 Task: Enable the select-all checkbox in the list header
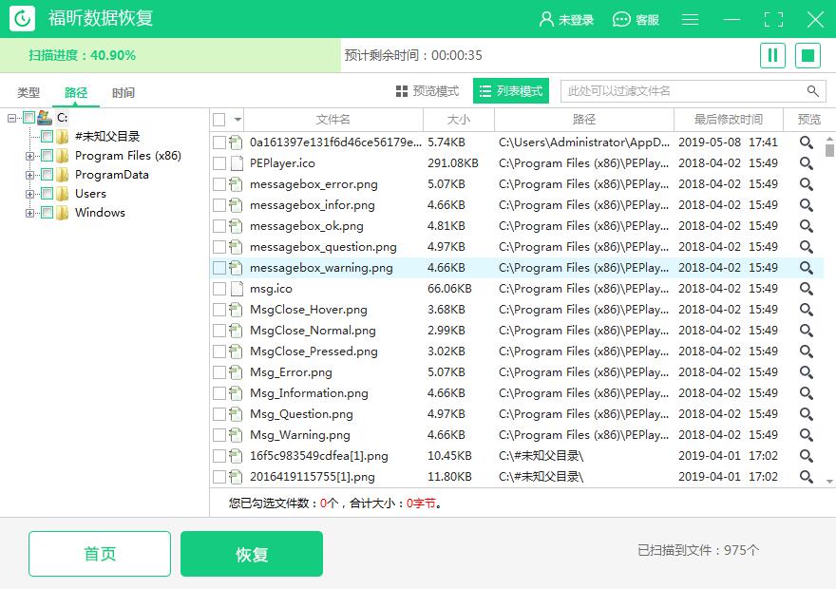[217, 121]
